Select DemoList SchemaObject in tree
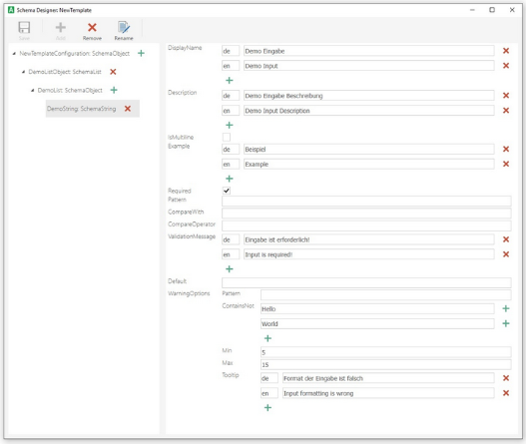Viewport: 526px width, 444px height. click(70, 90)
